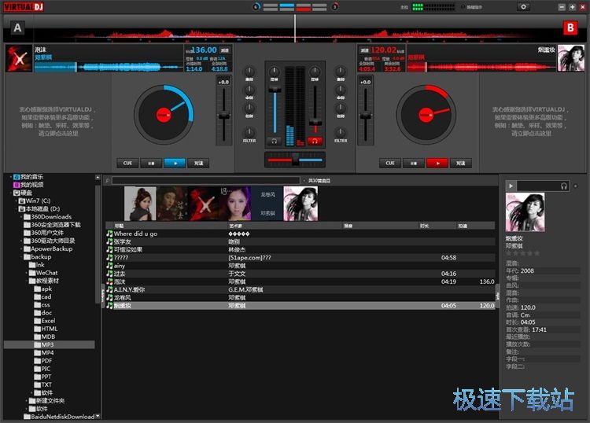Click sync button on right deck

pyautogui.click(x=460, y=164)
